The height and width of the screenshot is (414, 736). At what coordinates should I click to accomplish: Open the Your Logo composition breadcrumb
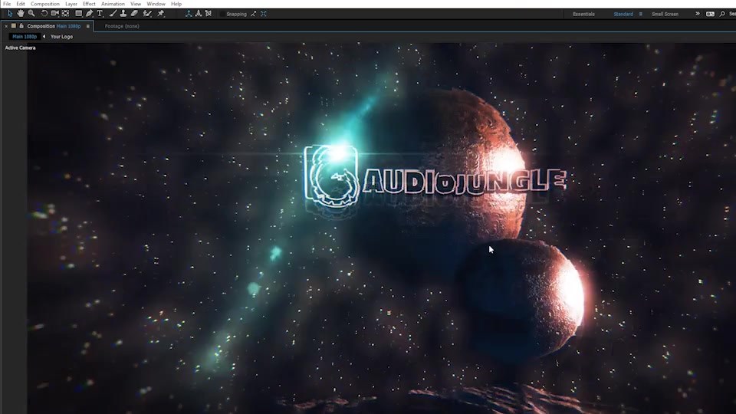(61, 37)
